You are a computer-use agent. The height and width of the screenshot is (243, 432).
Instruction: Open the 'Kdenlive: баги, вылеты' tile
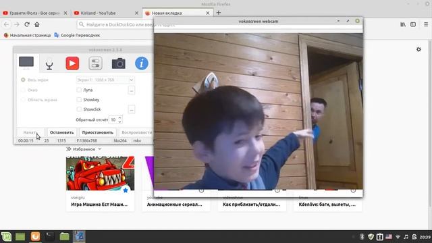328,204
